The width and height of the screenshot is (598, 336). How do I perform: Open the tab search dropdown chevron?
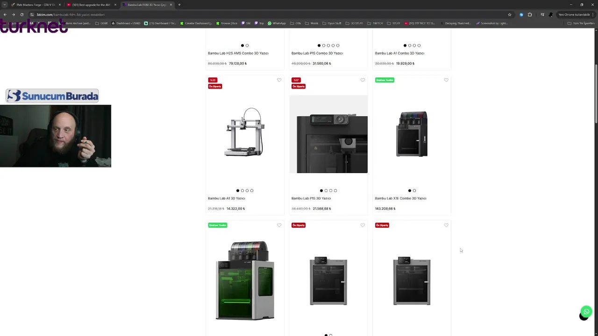(x=5, y=5)
